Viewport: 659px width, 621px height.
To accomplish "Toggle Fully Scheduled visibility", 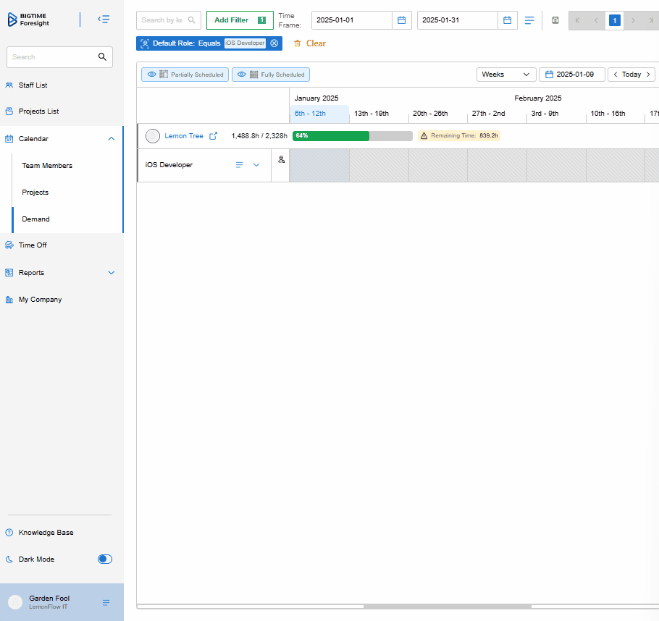I will [271, 75].
